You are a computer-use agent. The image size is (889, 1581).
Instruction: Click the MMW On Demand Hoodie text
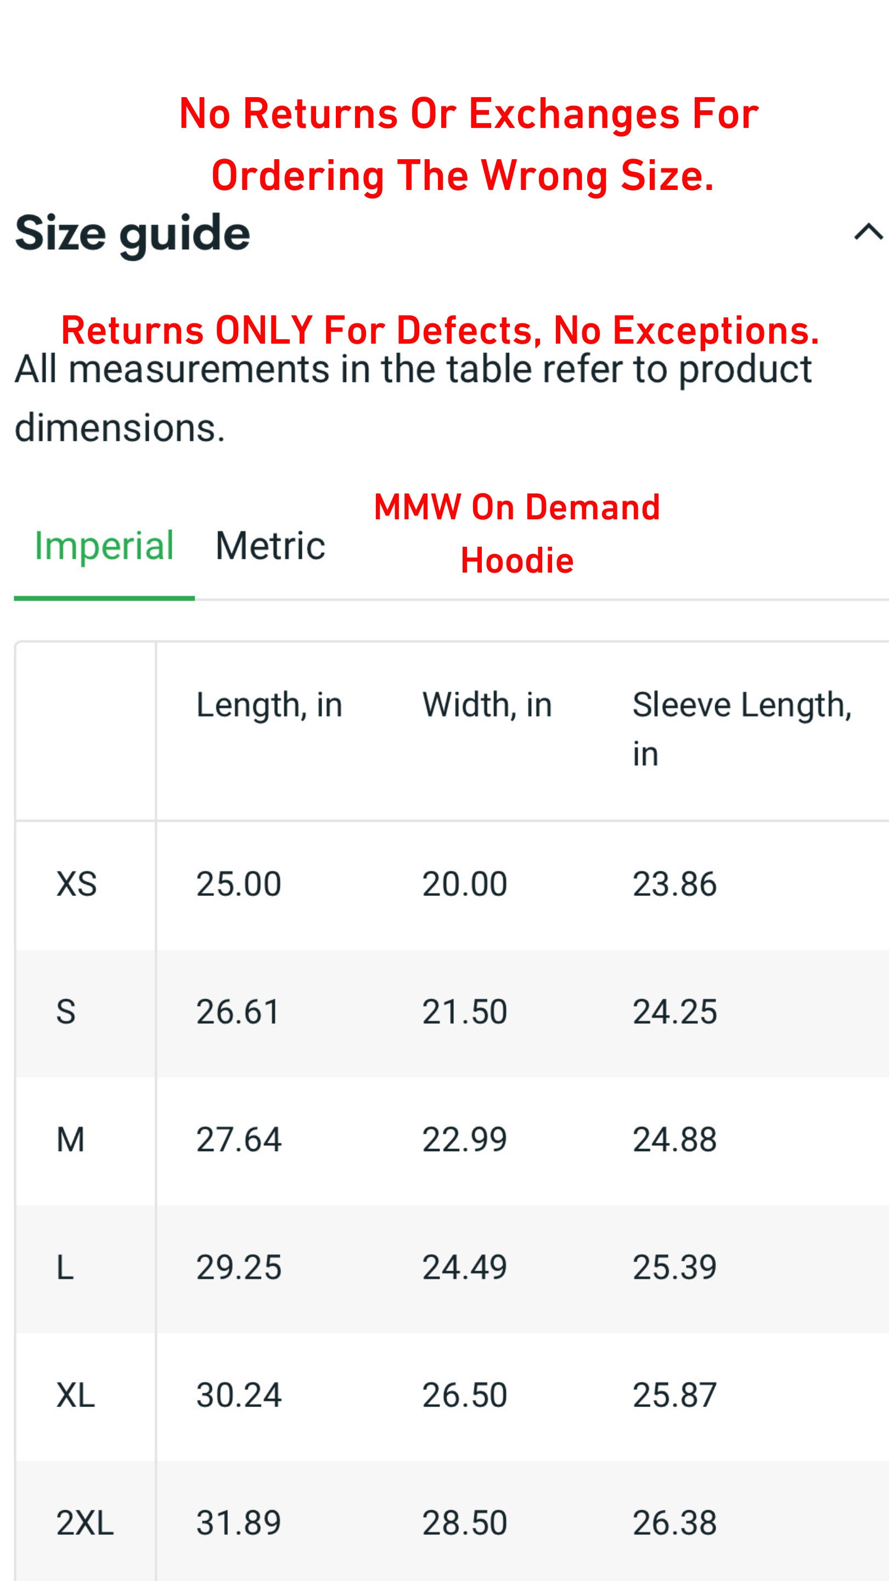point(517,534)
